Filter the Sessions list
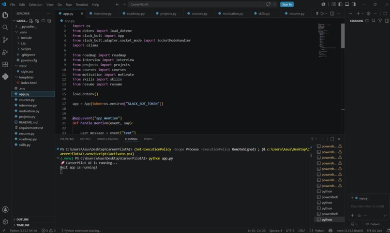The height and width of the screenshot is (233, 390). click(x=380, y=21)
